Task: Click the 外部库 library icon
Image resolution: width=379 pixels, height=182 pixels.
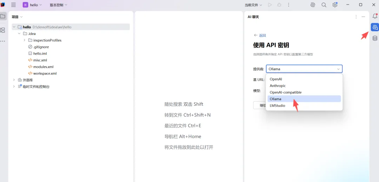Action: [x=20, y=80]
